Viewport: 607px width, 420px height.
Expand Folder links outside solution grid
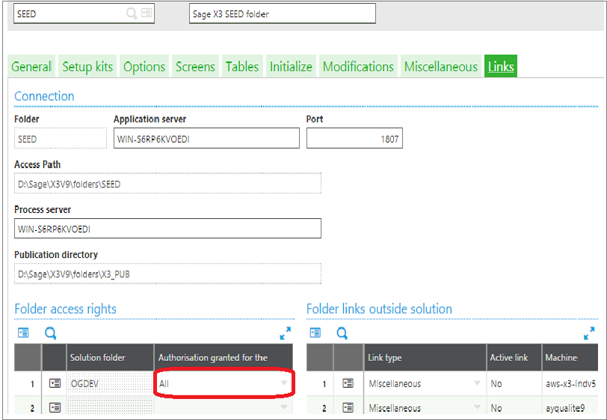(x=589, y=333)
